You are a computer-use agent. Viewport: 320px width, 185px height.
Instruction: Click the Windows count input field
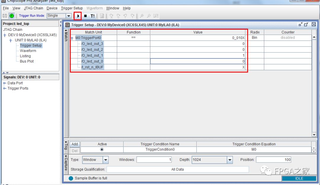tap(154, 160)
